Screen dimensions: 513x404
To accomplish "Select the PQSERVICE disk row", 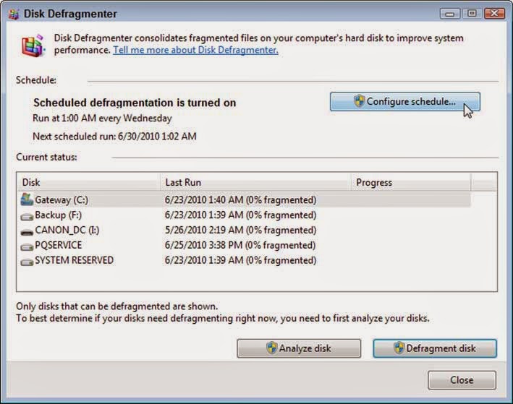I will (x=244, y=245).
